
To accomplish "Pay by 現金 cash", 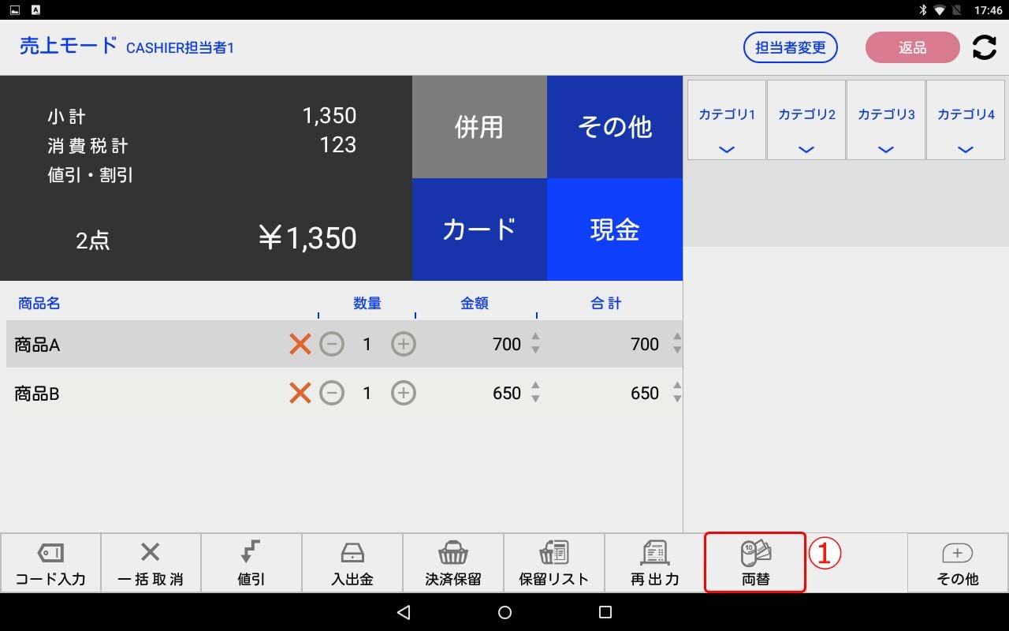I will pos(615,230).
